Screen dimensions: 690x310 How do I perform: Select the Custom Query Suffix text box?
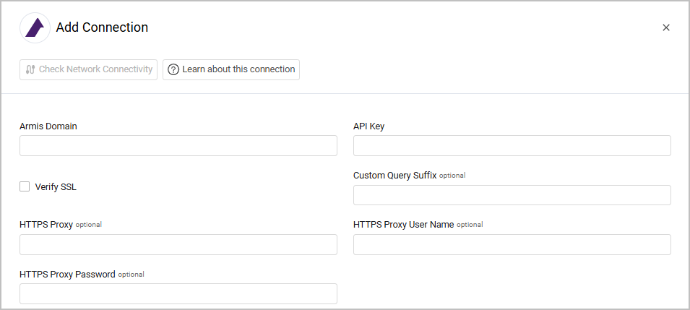coord(512,195)
